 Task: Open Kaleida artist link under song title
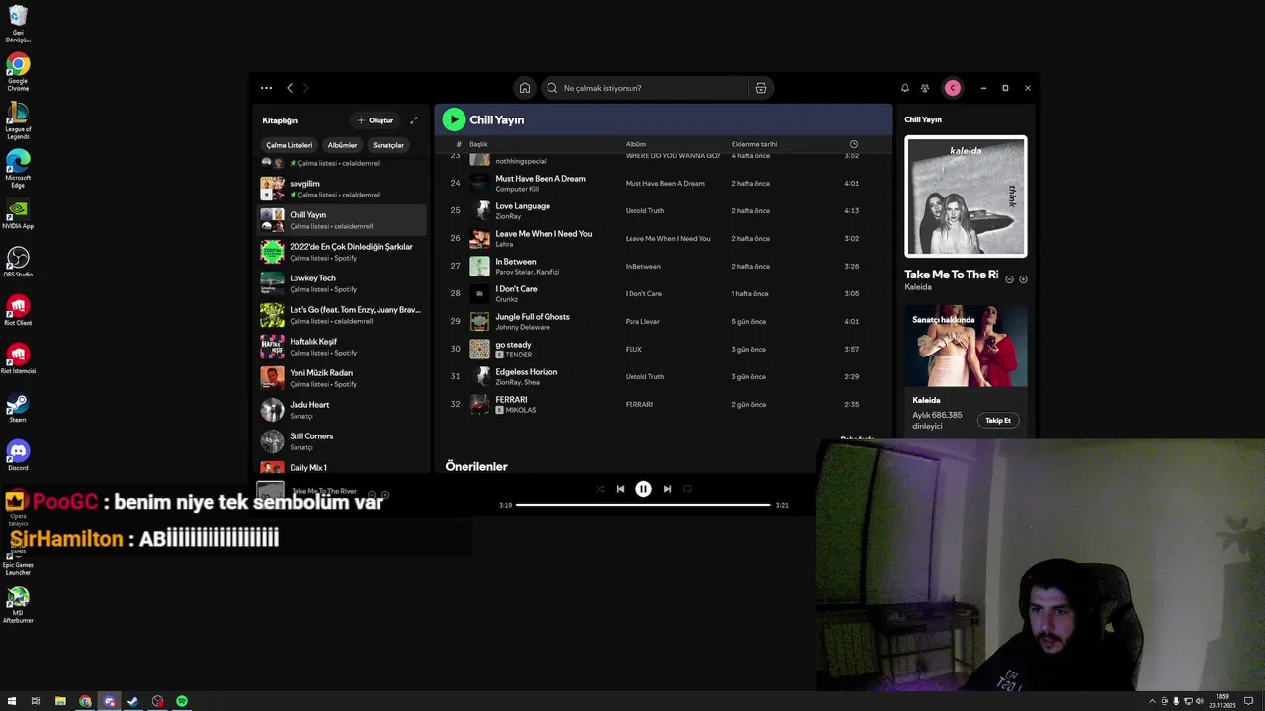[x=918, y=287]
